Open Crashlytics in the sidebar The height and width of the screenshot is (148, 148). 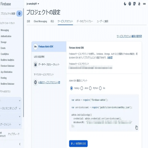point(5,54)
